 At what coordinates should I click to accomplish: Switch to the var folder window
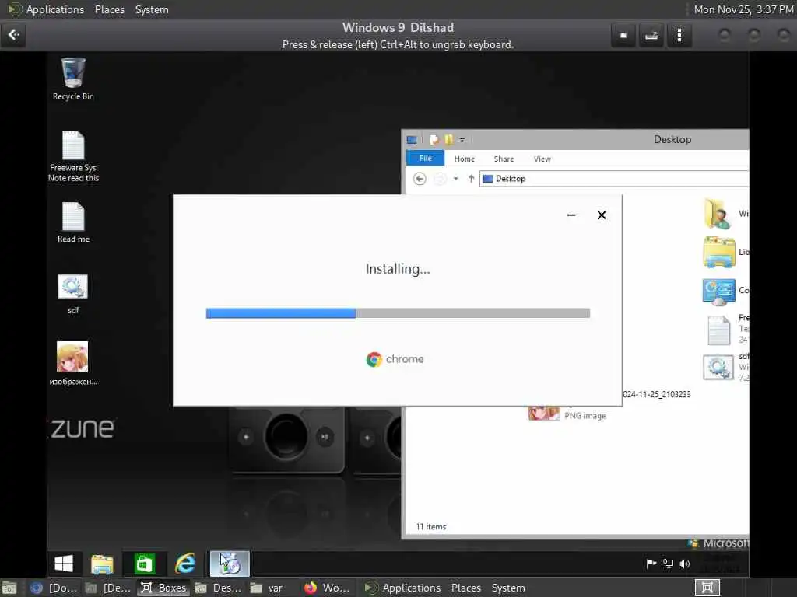pyautogui.click(x=268, y=588)
